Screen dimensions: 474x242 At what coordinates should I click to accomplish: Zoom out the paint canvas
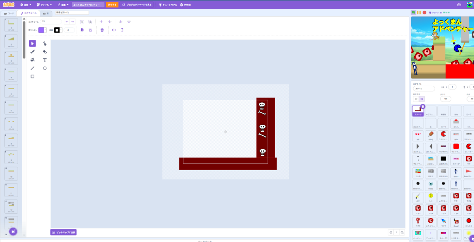tap(391, 232)
